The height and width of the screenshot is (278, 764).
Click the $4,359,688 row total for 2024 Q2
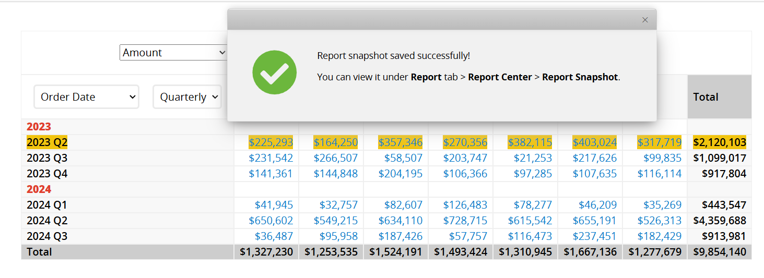[720, 221]
